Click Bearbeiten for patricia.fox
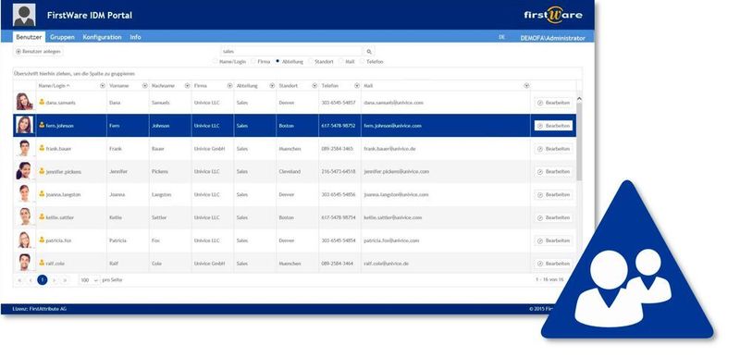 tap(553, 240)
